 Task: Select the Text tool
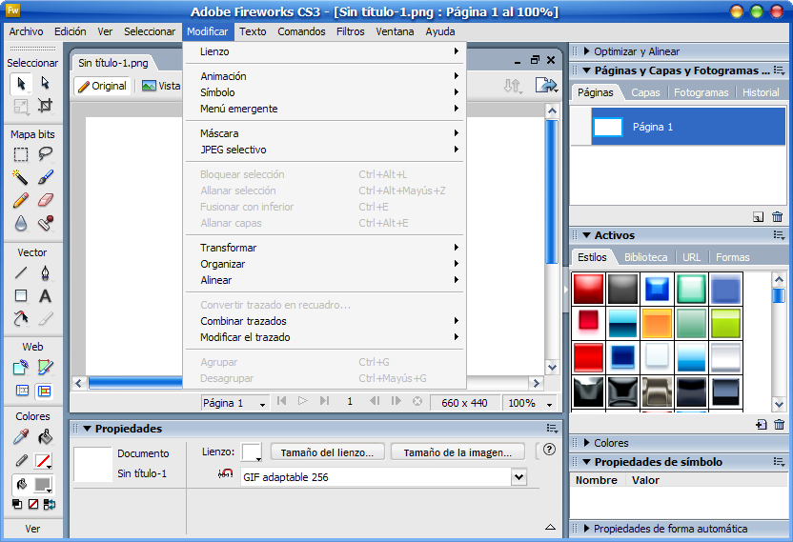(x=45, y=296)
